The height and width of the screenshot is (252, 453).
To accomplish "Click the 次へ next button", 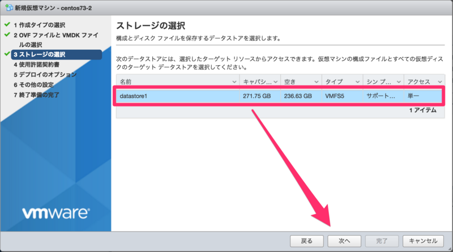I will [344, 241].
